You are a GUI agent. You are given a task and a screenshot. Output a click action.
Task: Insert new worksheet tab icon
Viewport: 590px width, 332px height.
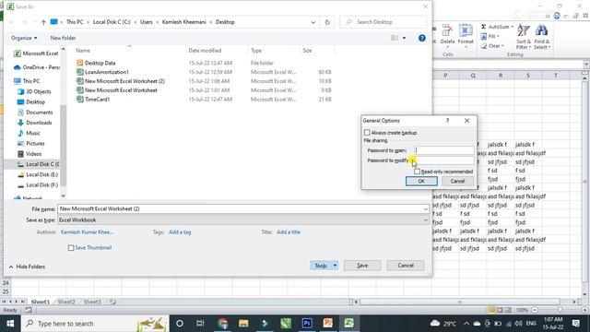pyautogui.click(x=112, y=302)
